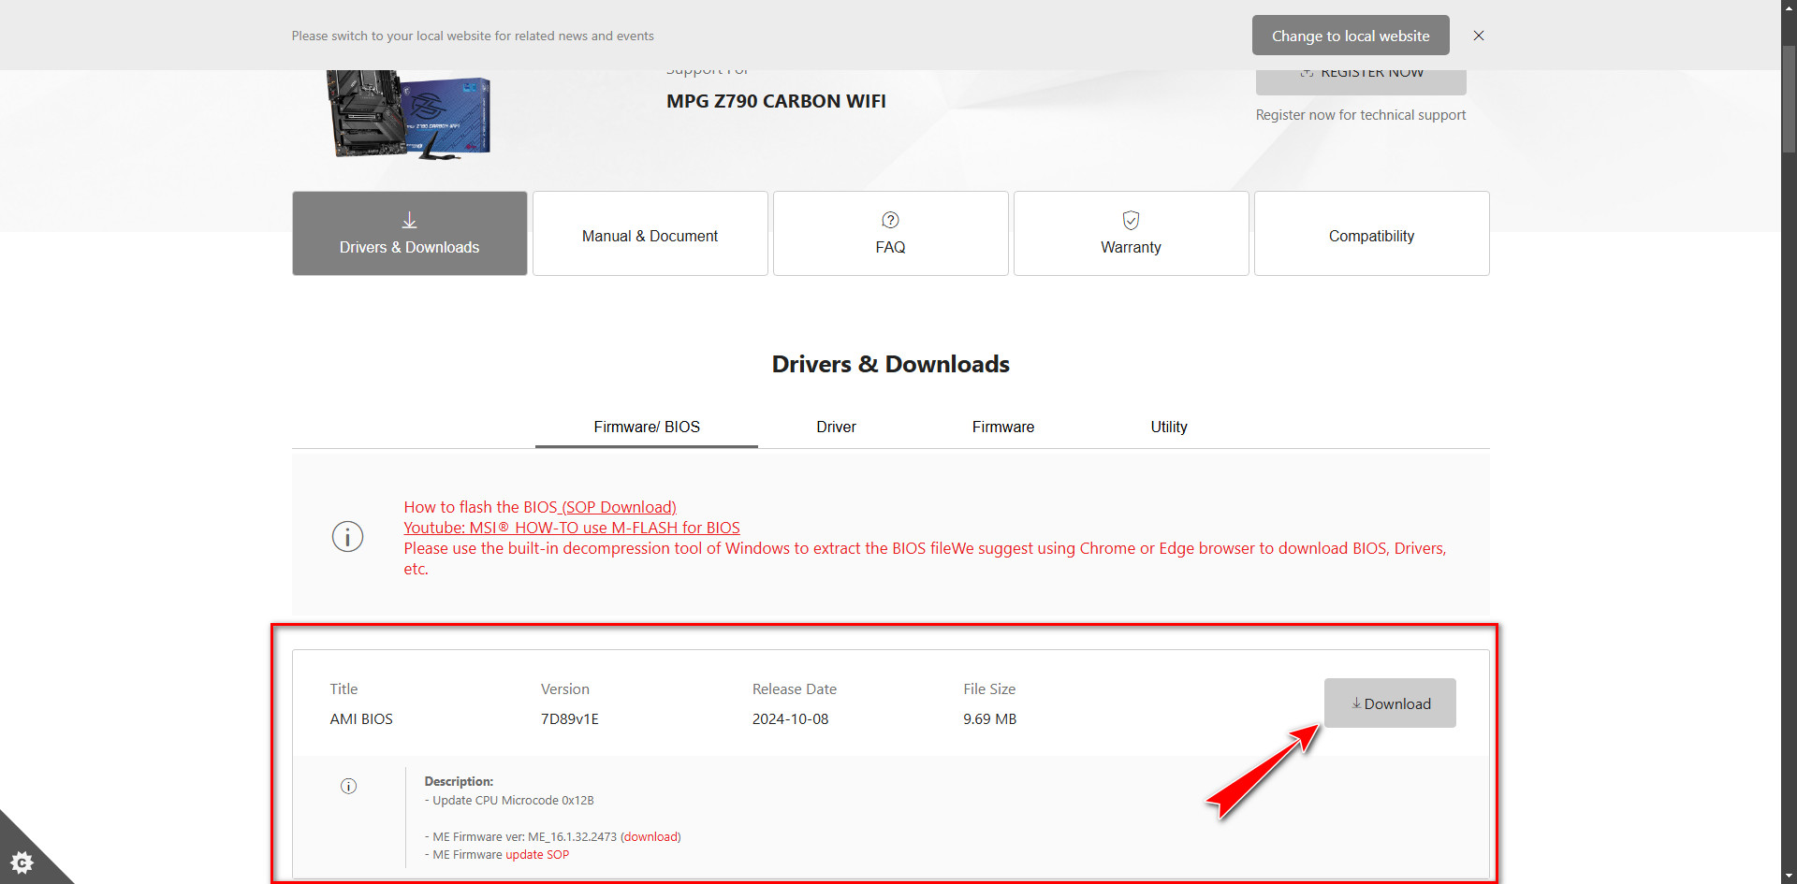Click Register now for technical support text
Viewport: 1797px width, 884px height.
(x=1361, y=115)
